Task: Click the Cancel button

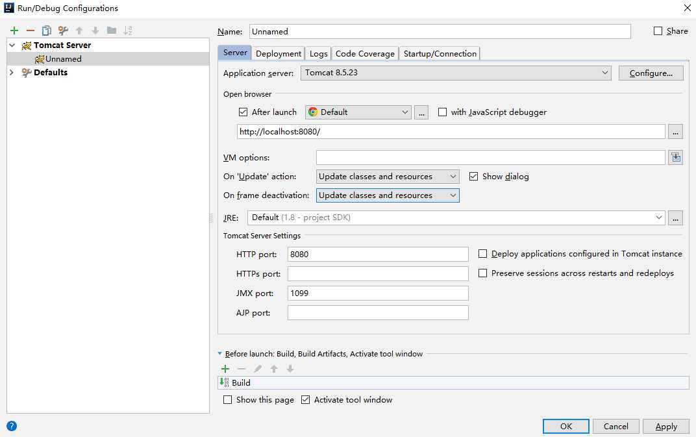Action: 615,427
